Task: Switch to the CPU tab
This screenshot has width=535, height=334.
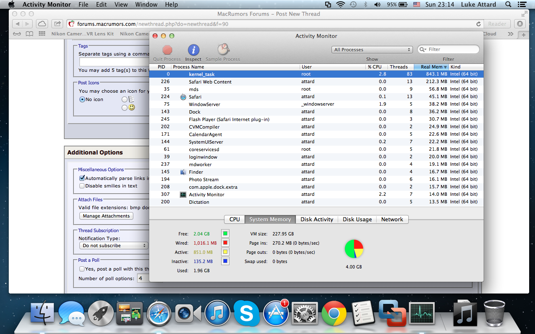Action: (x=234, y=219)
